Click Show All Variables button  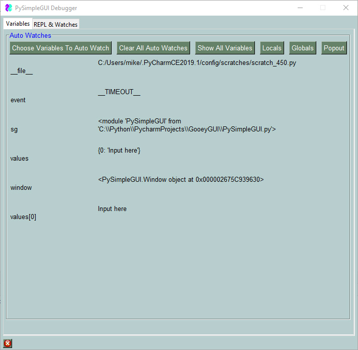[x=225, y=48]
